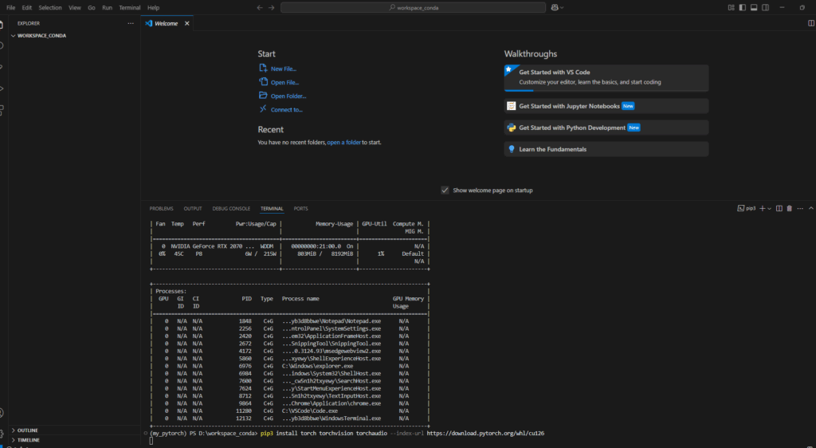Open the Go menu
The width and height of the screenshot is (816, 448).
pyautogui.click(x=92, y=8)
